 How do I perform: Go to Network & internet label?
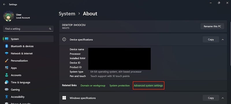(x=22, y=54)
